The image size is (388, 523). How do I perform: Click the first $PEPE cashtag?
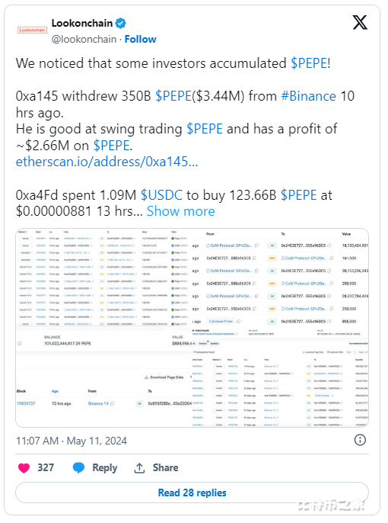click(x=309, y=63)
